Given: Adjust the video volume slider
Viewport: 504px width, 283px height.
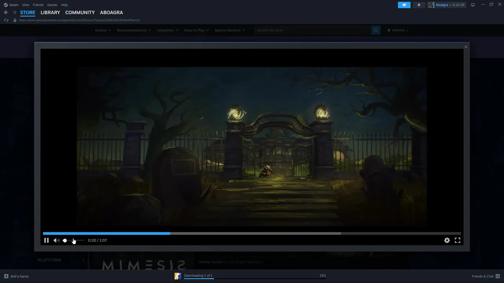Looking at the screenshot, I should 74,240.
